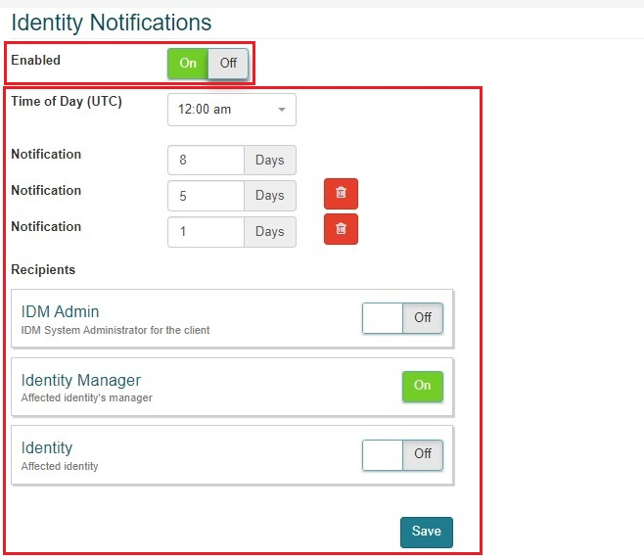The width and height of the screenshot is (644, 559).
Task: Select the notification field showing 1
Action: tap(206, 232)
